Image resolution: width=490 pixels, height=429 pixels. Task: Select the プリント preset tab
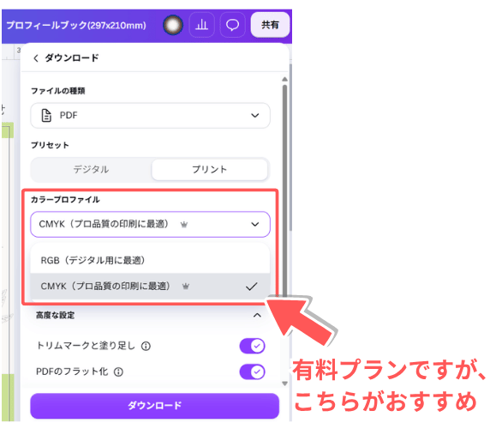tap(209, 169)
